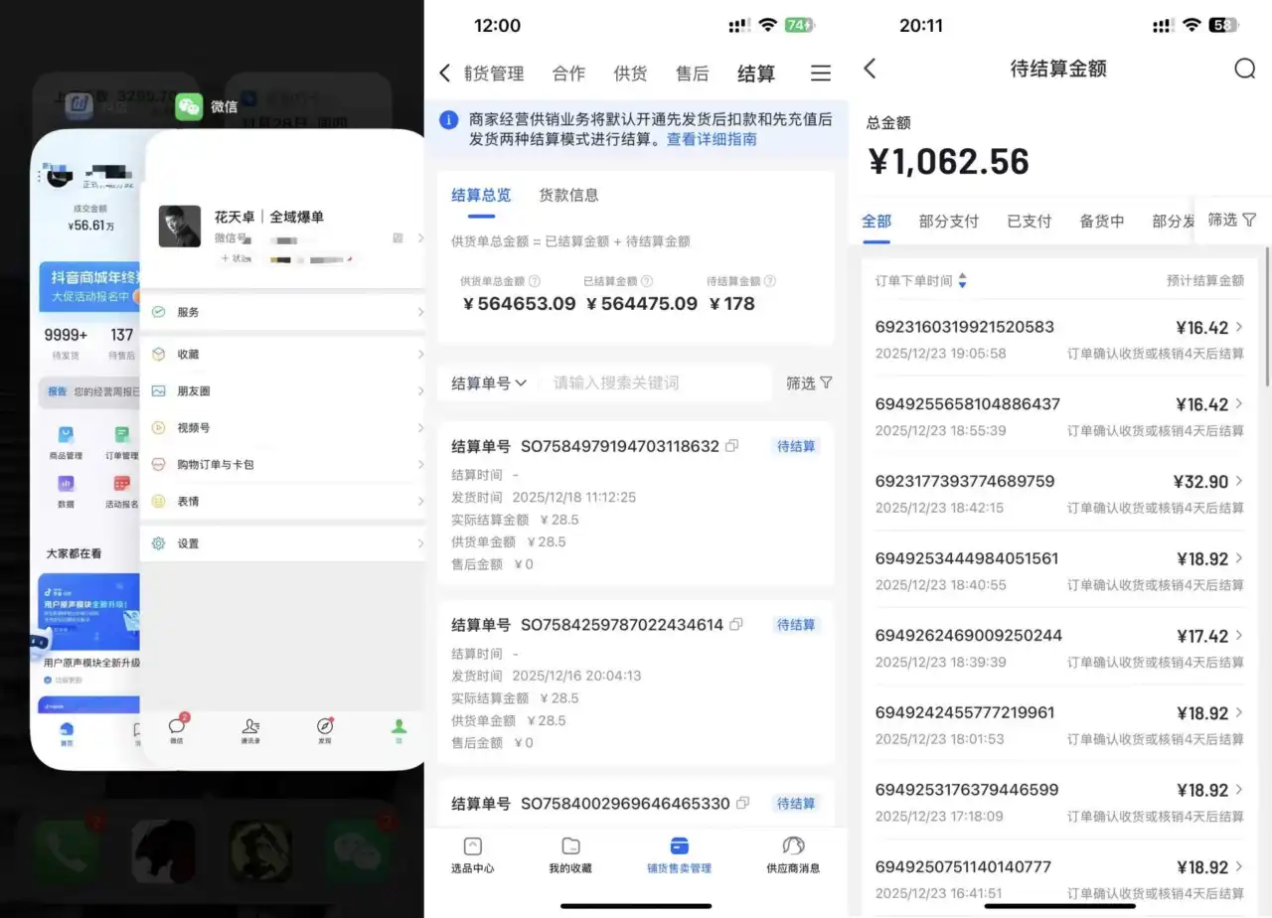Open 表情 stickers in WeChat
The height and width of the screenshot is (918, 1272).
click(x=283, y=501)
